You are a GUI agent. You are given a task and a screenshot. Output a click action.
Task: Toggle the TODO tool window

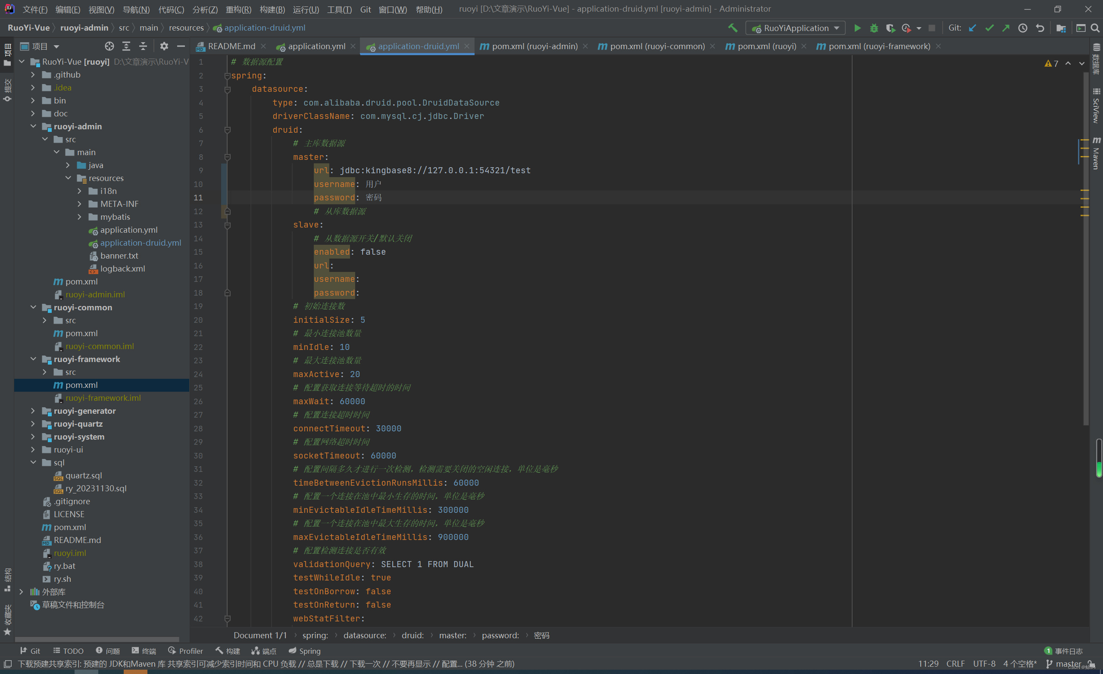tap(68, 651)
